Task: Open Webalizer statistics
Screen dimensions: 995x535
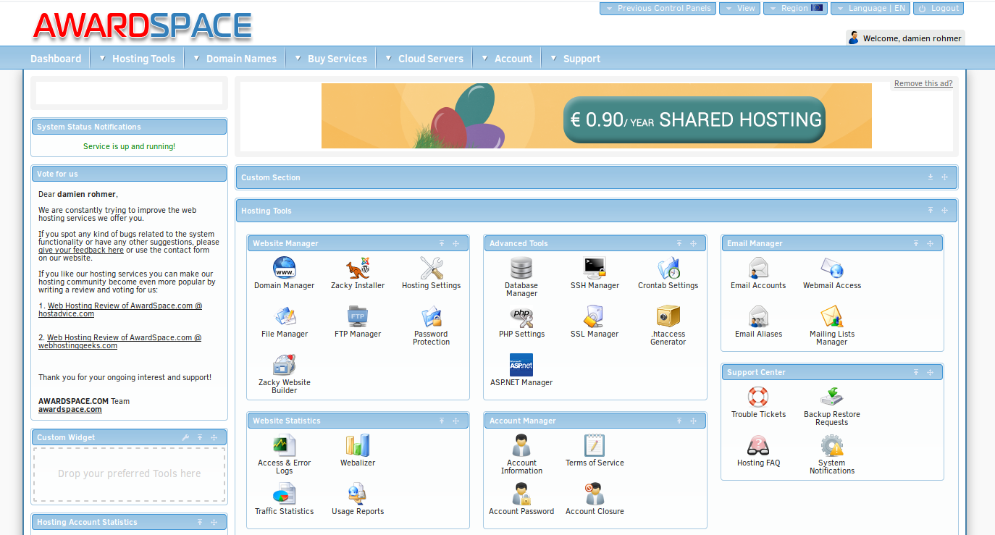Action: pos(358,451)
